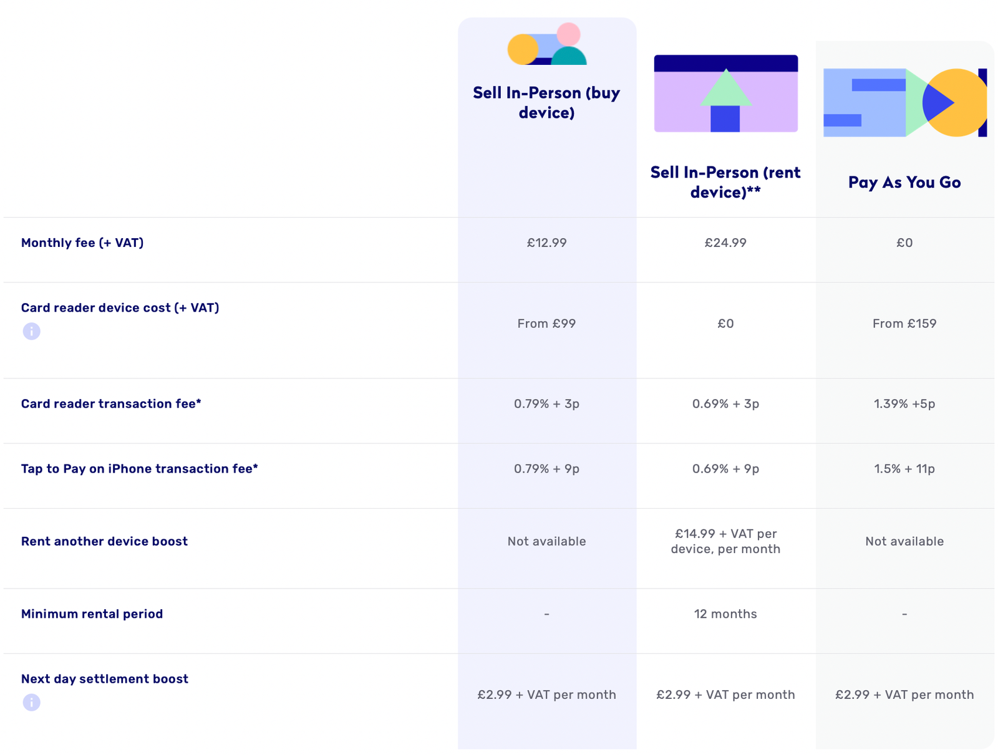
Task: Click the Rent another device boost label
Action: pyautogui.click(x=104, y=541)
